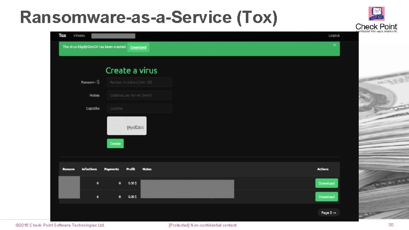Click the Check Point logo icon
The image size is (409, 230).
(376, 14)
